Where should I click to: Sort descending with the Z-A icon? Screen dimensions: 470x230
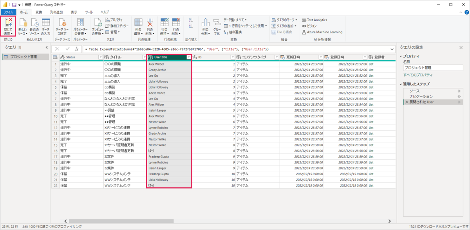pyautogui.click(x=191, y=26)
